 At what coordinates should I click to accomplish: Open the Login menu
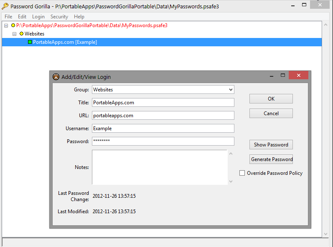tap(38, 17)
